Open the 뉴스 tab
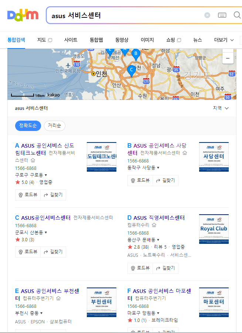 click(x=197, y=40)
